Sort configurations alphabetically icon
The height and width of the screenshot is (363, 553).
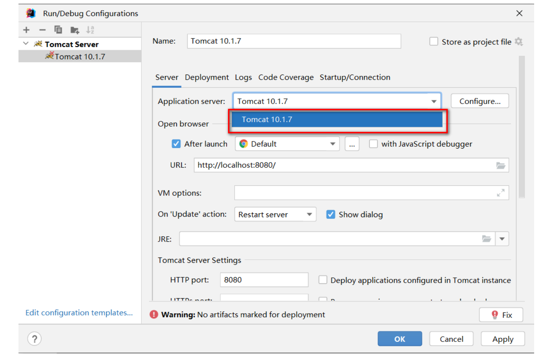point(90,30)
